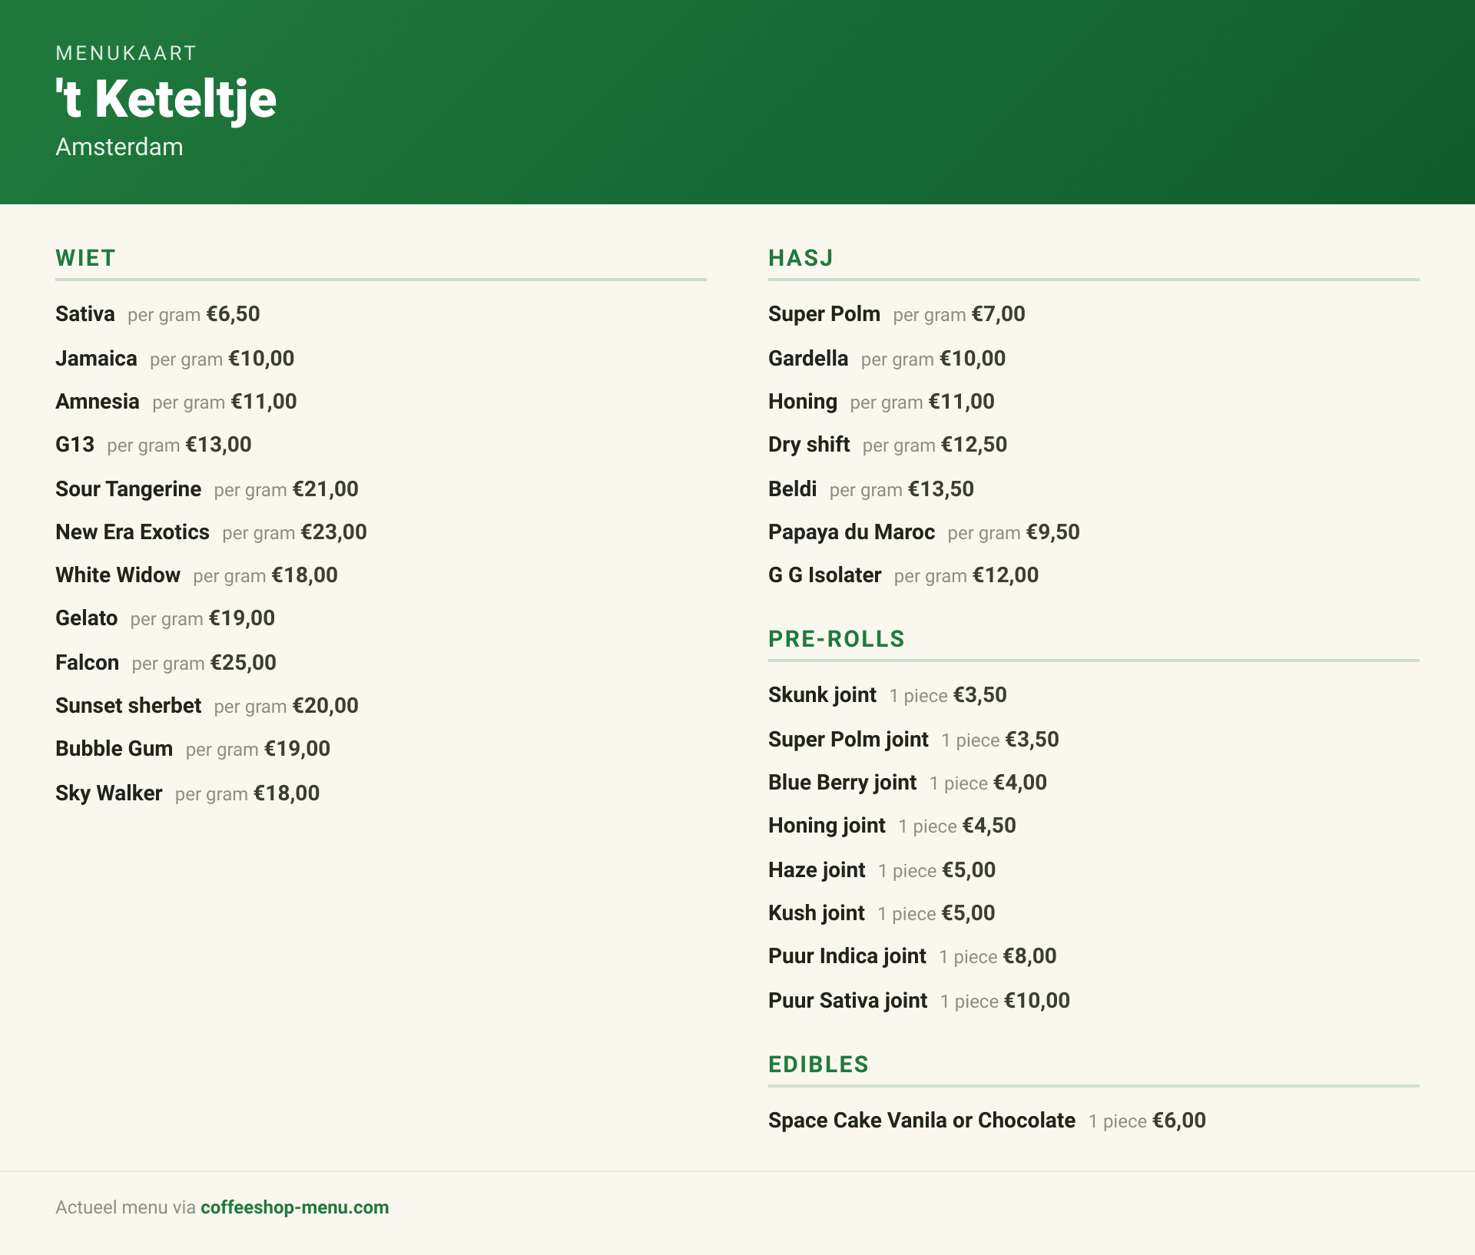Click the €4,00 Blue Berry joint price

(1020, 783)
